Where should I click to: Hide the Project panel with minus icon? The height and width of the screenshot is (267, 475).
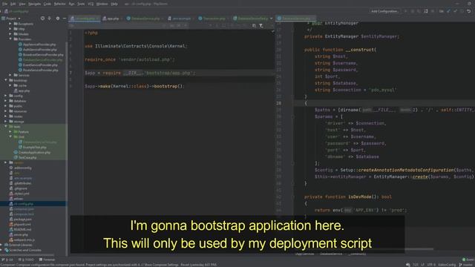click(x=65, y=19)
